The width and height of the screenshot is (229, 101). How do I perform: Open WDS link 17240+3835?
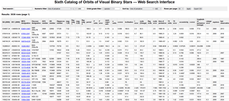[26, 37]
